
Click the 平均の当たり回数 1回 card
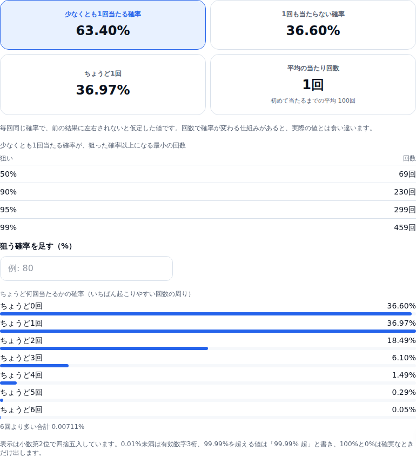tap(313, 84)
